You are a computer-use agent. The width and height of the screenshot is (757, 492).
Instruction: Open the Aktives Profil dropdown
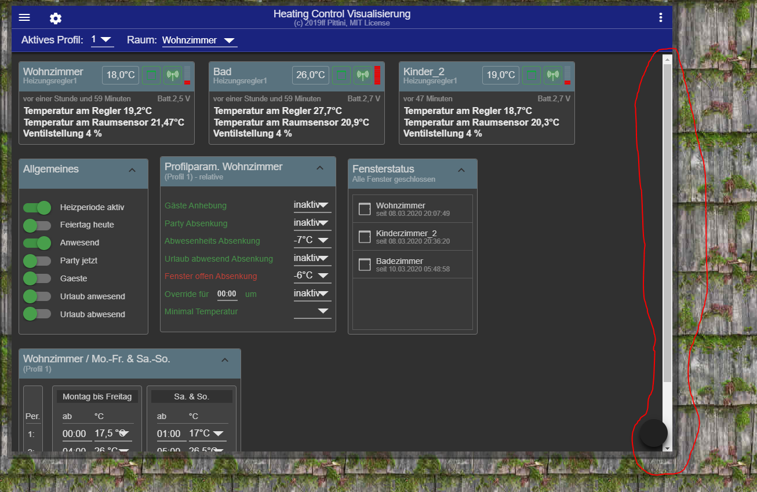pyautogui.click(x=102, y=40)
